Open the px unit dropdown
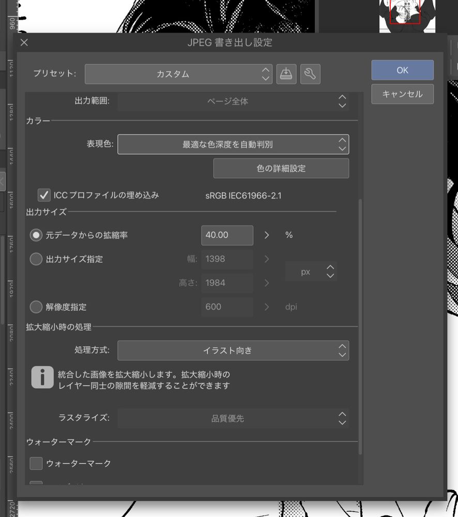The height and width of the screenshot is (517, 458). click(311, 271)
